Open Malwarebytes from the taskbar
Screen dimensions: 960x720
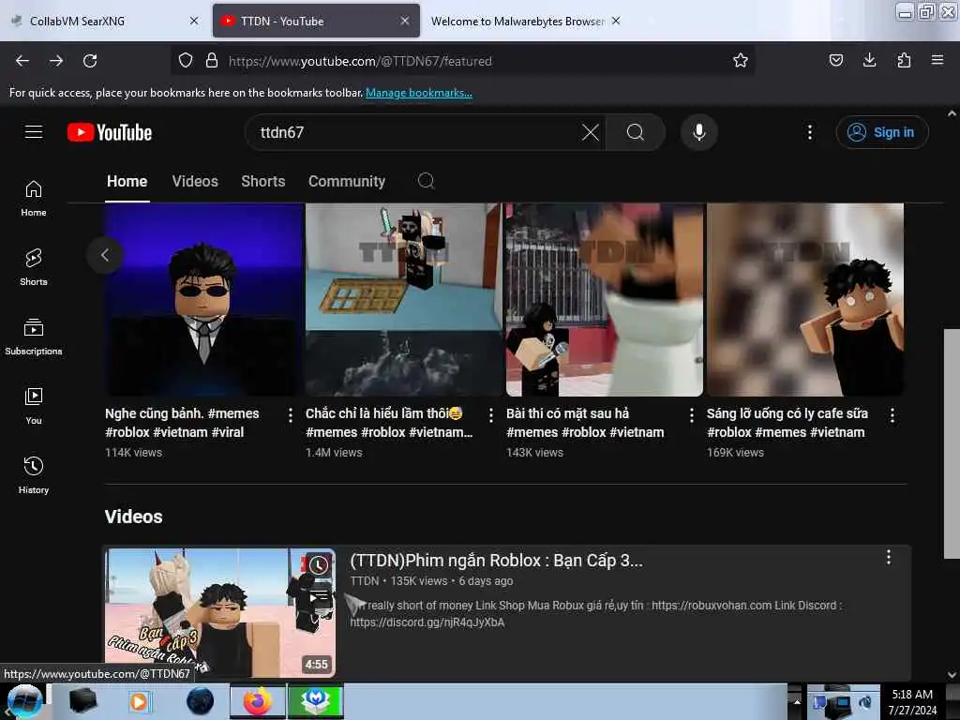(x=315, y=701)
